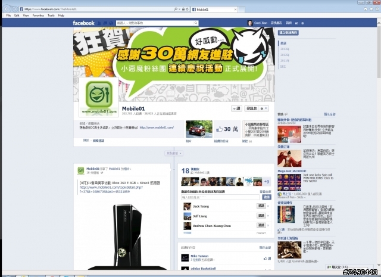The height and width of the screenshot is (277, 381).
Task: Open the messages icon in Facebook header
Action: [x=105, y=23]
